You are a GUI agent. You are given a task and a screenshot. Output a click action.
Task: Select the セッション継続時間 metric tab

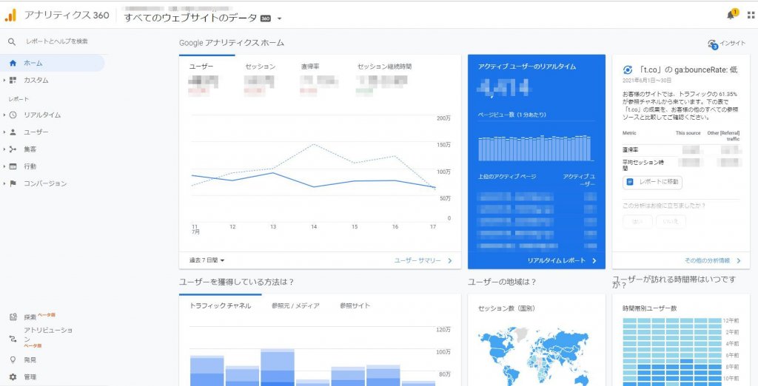click(x=385, y=67)
